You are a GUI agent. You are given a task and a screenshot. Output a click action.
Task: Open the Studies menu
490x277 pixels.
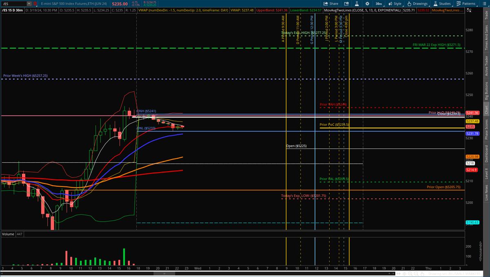tap(442, 3)
